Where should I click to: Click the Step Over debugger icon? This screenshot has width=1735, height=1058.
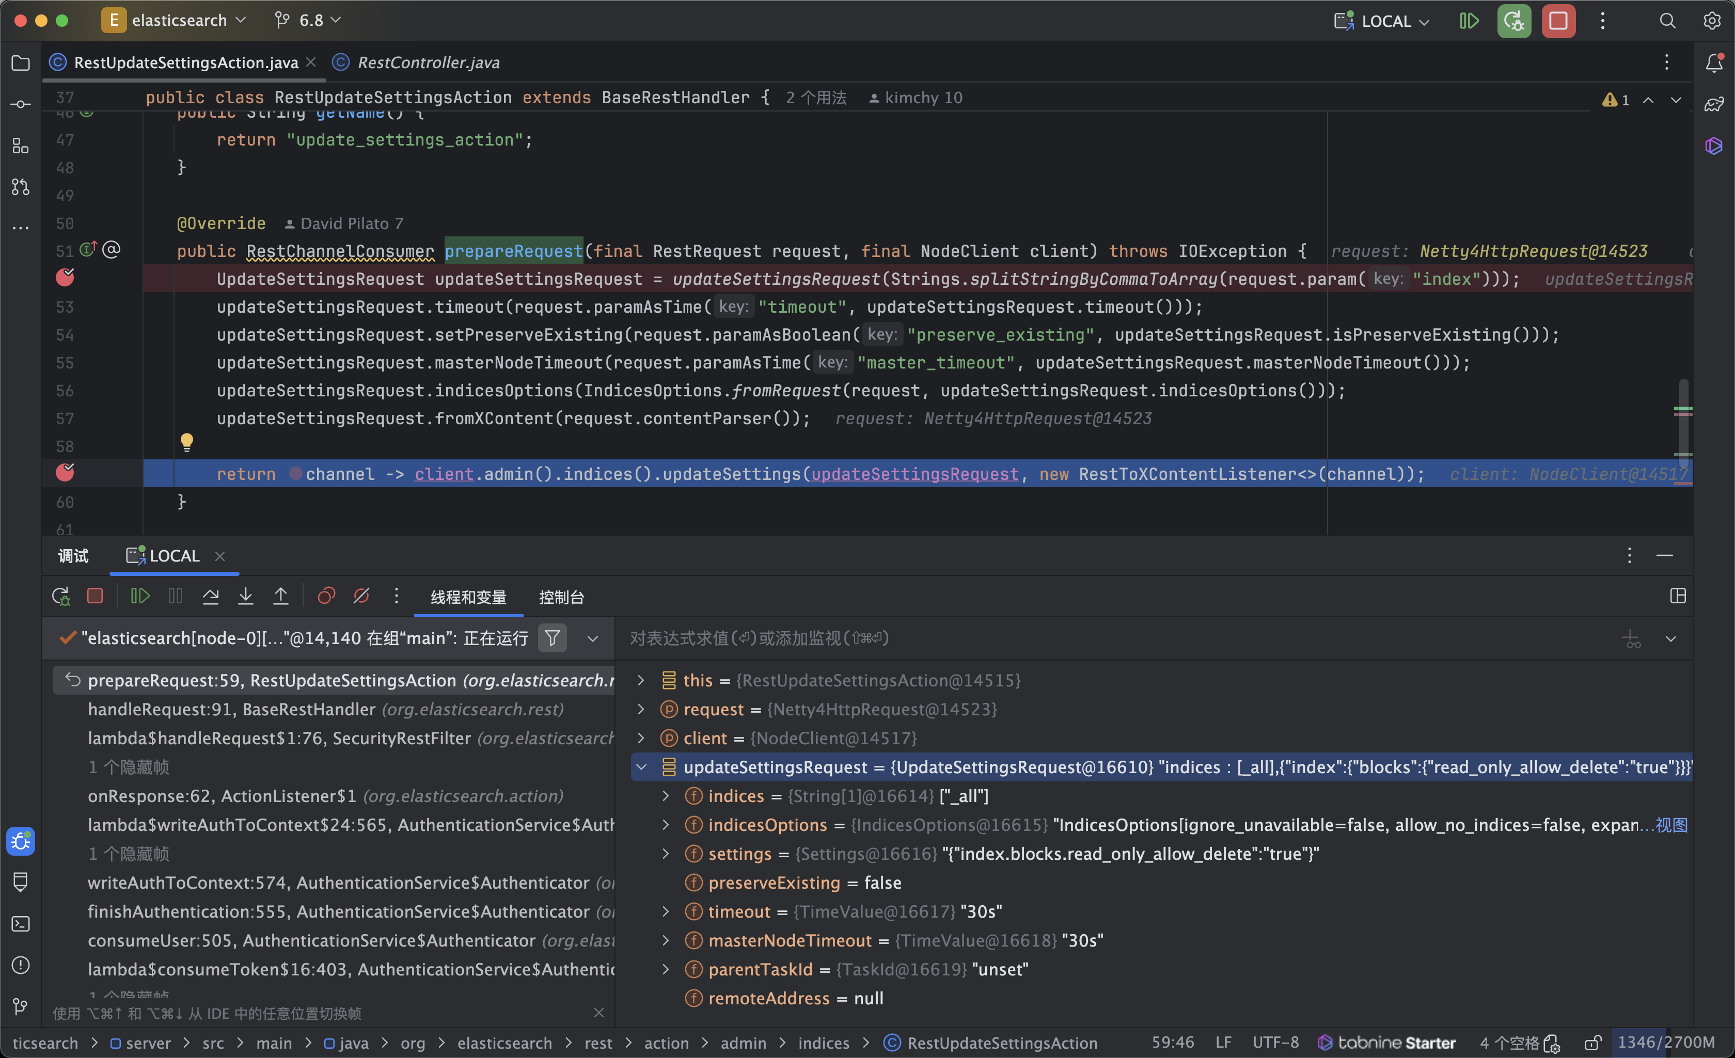[211, 596]
